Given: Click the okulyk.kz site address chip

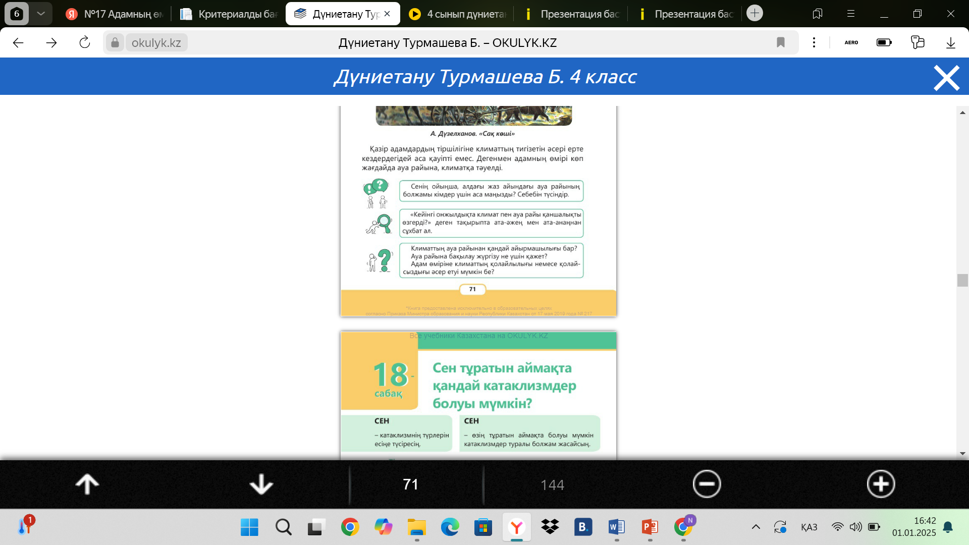Looking at the screenshot, I should pos(156,43).
